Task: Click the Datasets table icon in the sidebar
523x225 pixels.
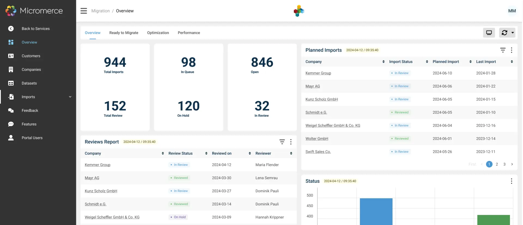Action: pyautogui.click(x=11, y=83)
